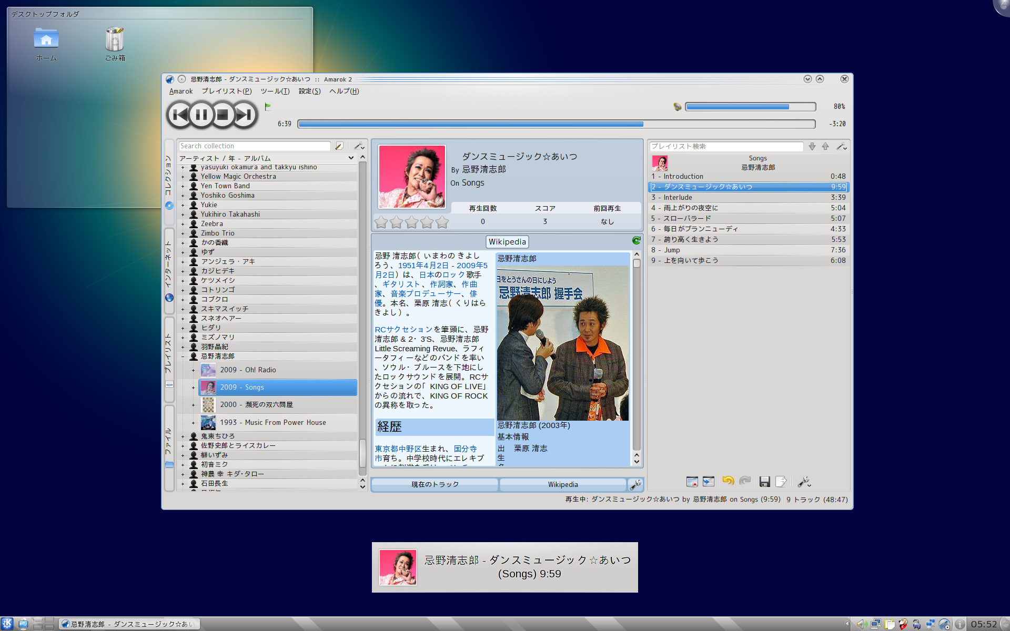Image resolution: width=1010 pixels, height=631 pixels.
Task: Click the collection filter edit pencil icon
Action: 339,146
